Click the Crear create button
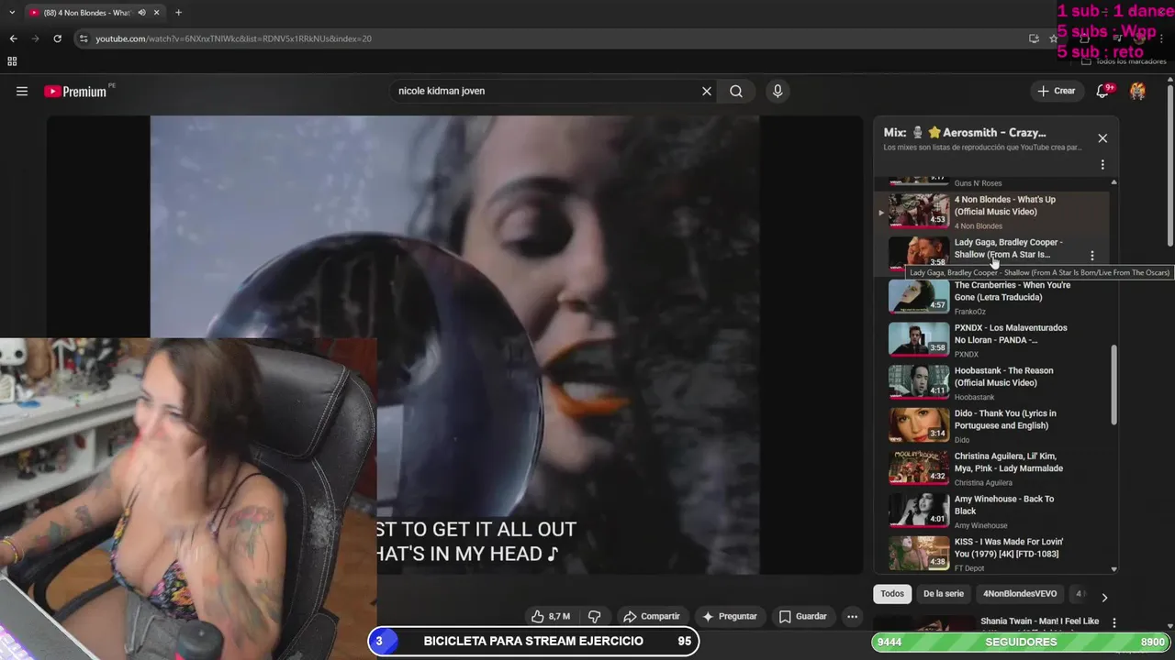 click(1057, 91)
